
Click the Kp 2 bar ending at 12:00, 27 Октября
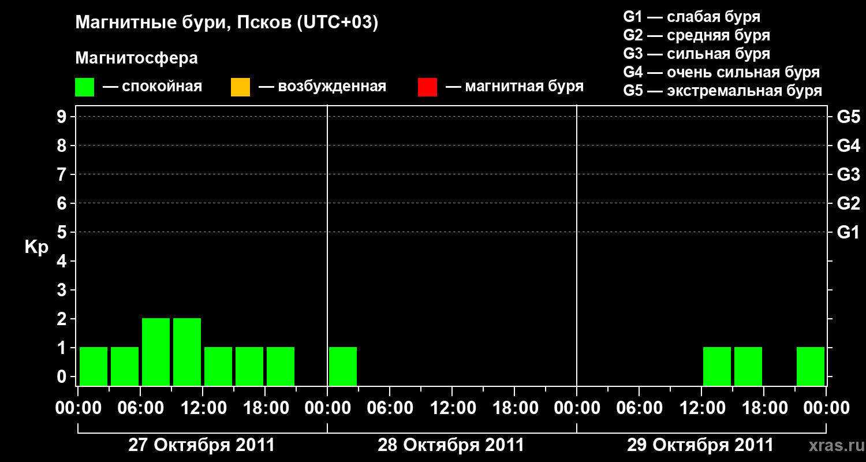[187, 352]
